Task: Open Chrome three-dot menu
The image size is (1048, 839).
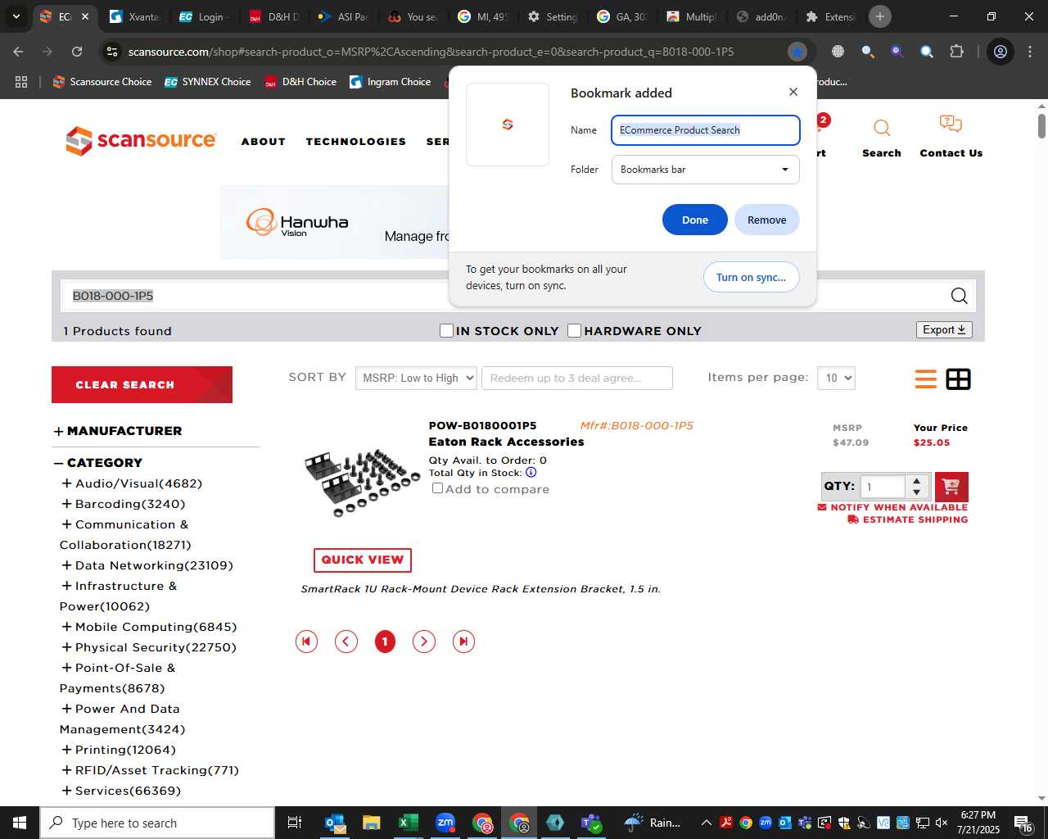Action: pos(1030,52)
